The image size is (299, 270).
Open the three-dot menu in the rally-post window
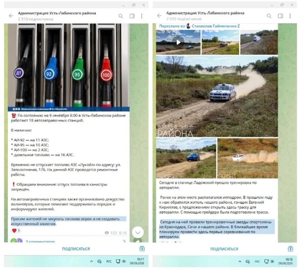coord(290,16)
